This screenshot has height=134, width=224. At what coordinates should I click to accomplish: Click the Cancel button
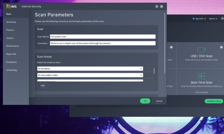pyautogui.click(x=159, y=101)
